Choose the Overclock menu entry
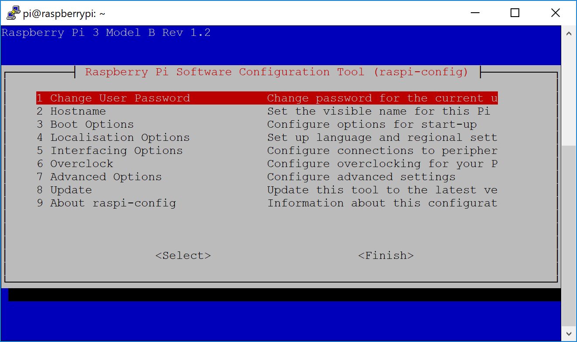This screenshot has width=577, height=342. click(x=267, y=164)
